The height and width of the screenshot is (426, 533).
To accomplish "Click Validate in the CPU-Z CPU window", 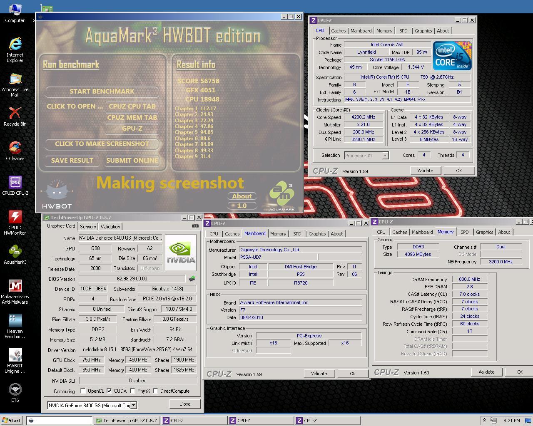I will coord(425,171).
